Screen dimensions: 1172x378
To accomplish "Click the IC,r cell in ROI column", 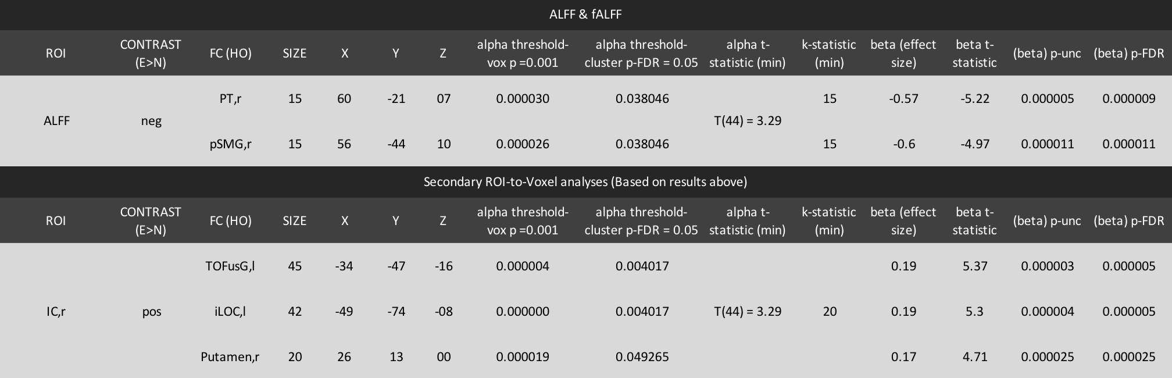I will pos(56,311).
